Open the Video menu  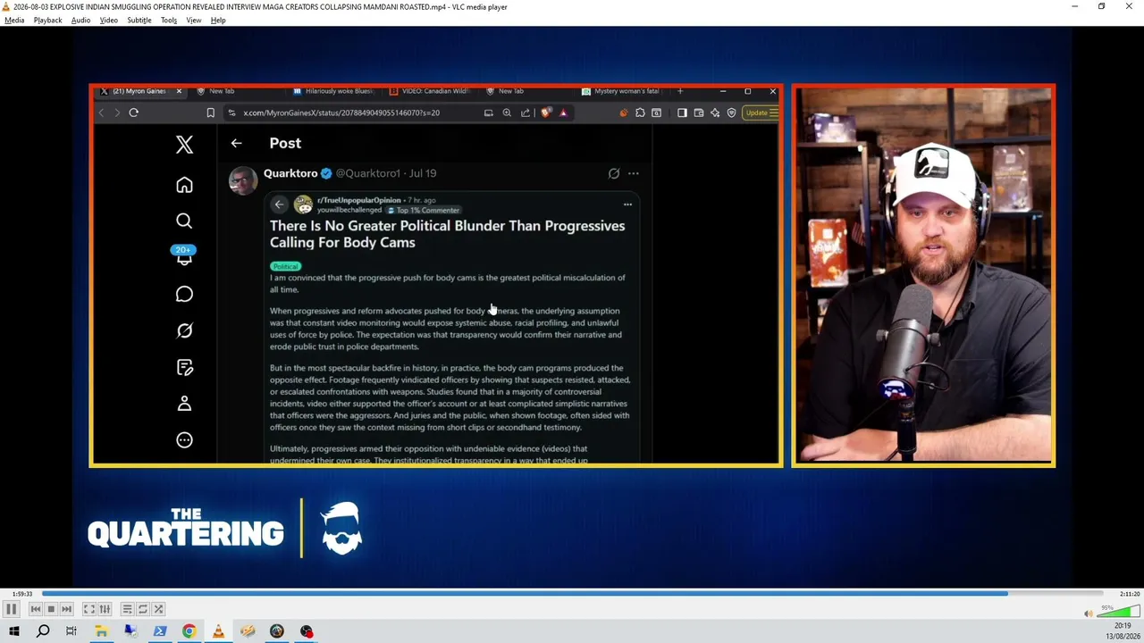tap(108, 20)
